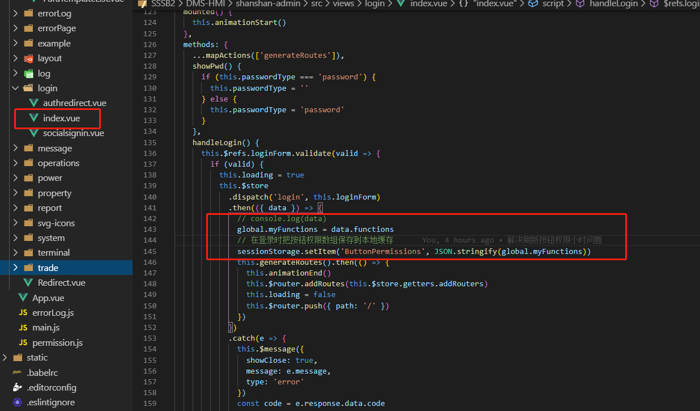Screen dimensions: 700x411
Task: Click the red layout folder icon
Action: tap(28, 58)
